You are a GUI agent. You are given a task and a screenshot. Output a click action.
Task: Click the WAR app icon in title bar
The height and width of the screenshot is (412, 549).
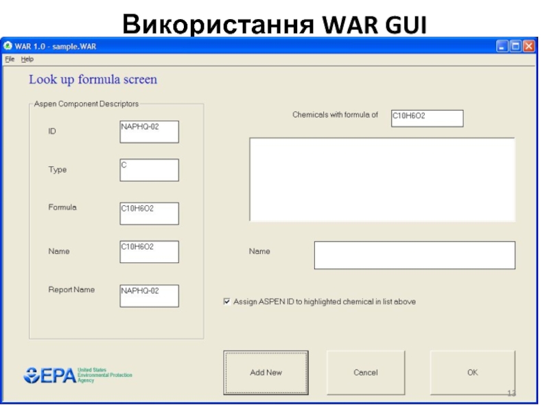click(8, 46)
